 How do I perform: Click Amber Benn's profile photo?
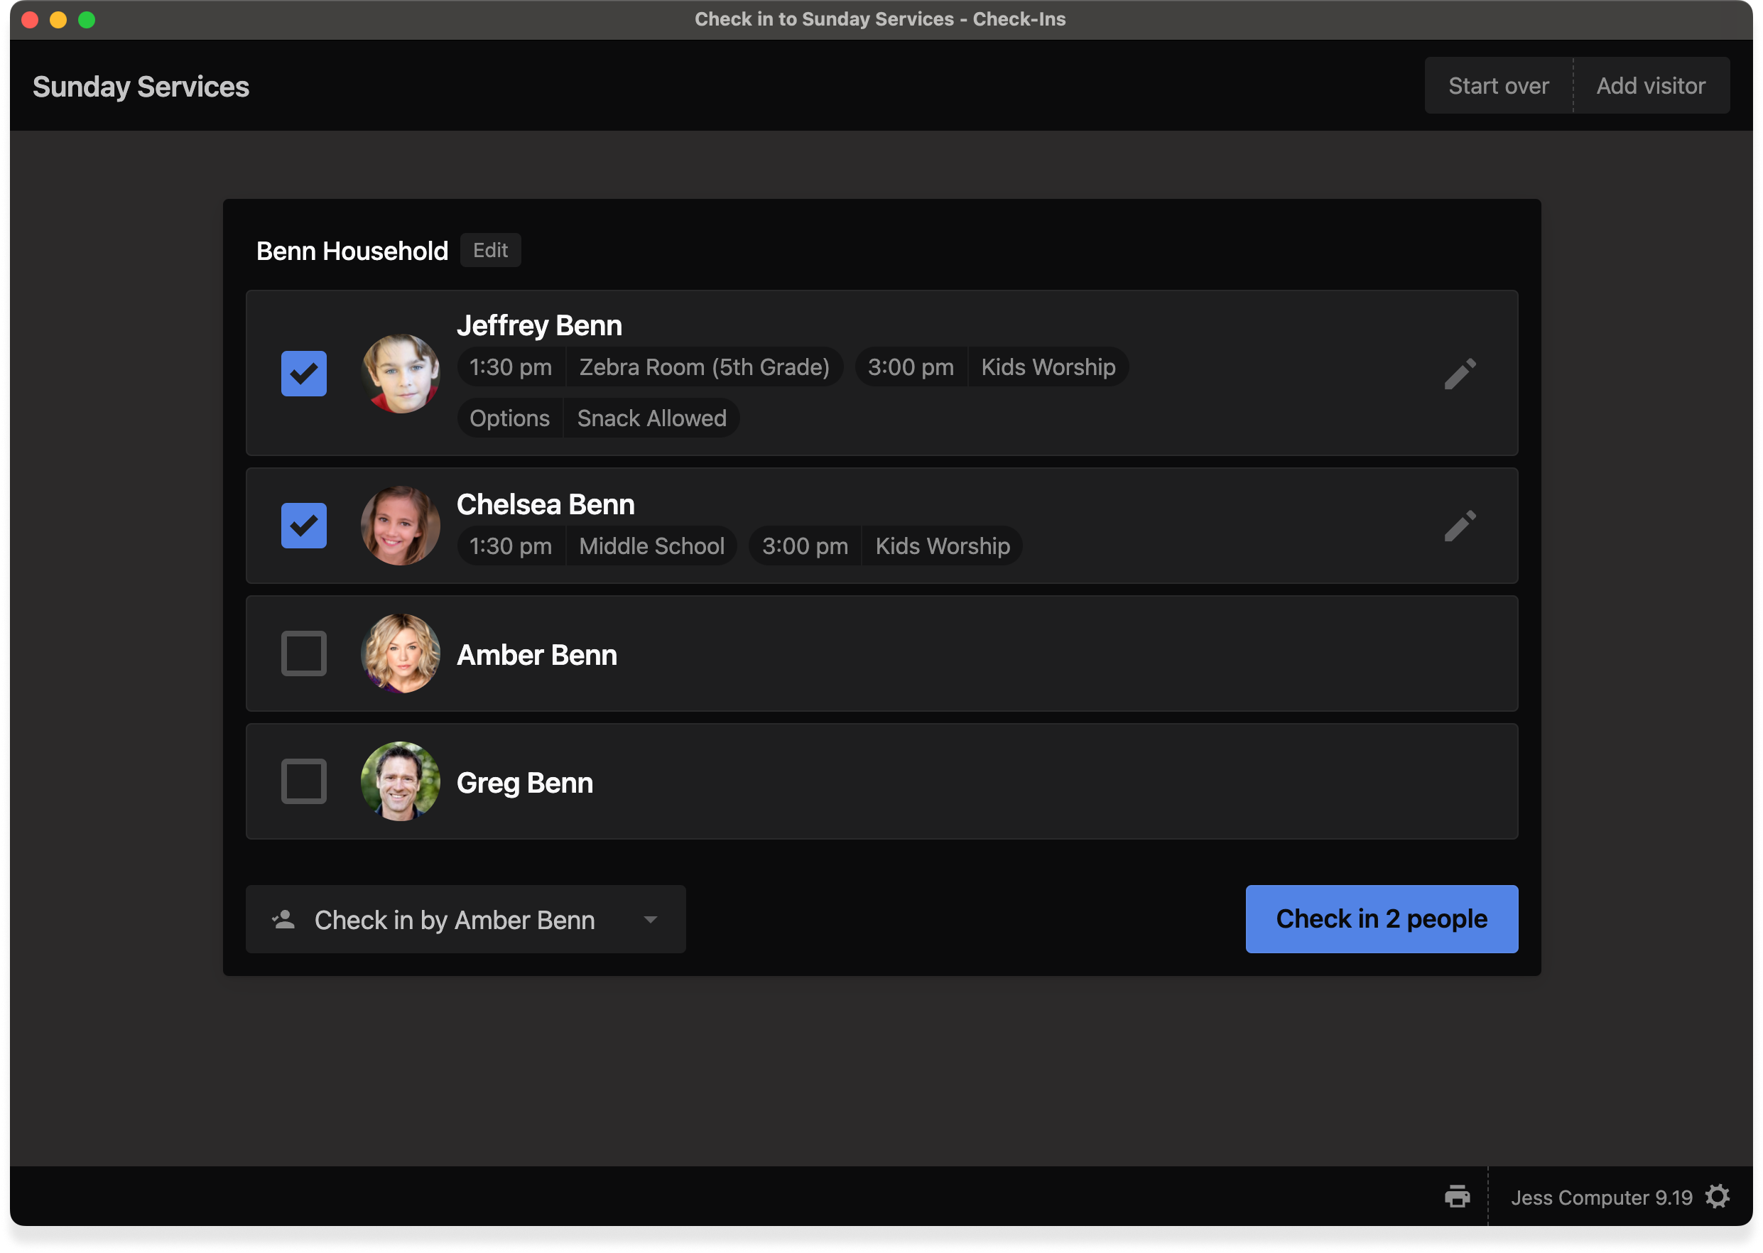401,653
